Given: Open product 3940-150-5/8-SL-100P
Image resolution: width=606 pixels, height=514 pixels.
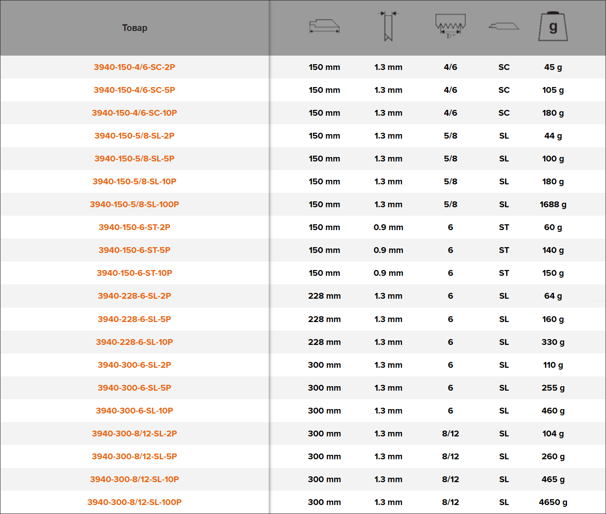Looking at the screenshot, I should tap(135, 205).
